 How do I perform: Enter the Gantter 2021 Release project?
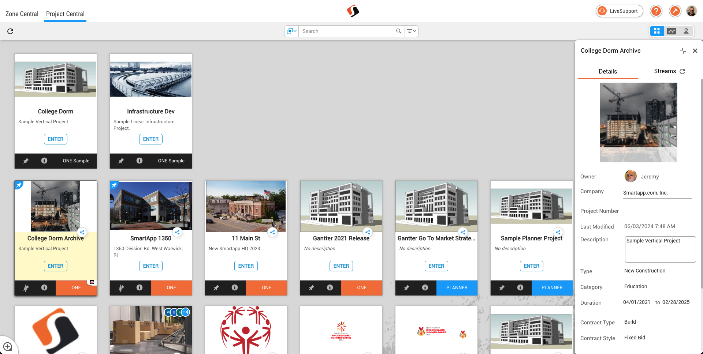click(x=341, y=266)
